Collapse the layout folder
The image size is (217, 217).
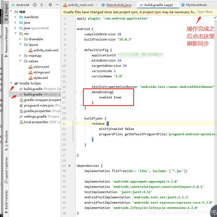tap(20, 44)
